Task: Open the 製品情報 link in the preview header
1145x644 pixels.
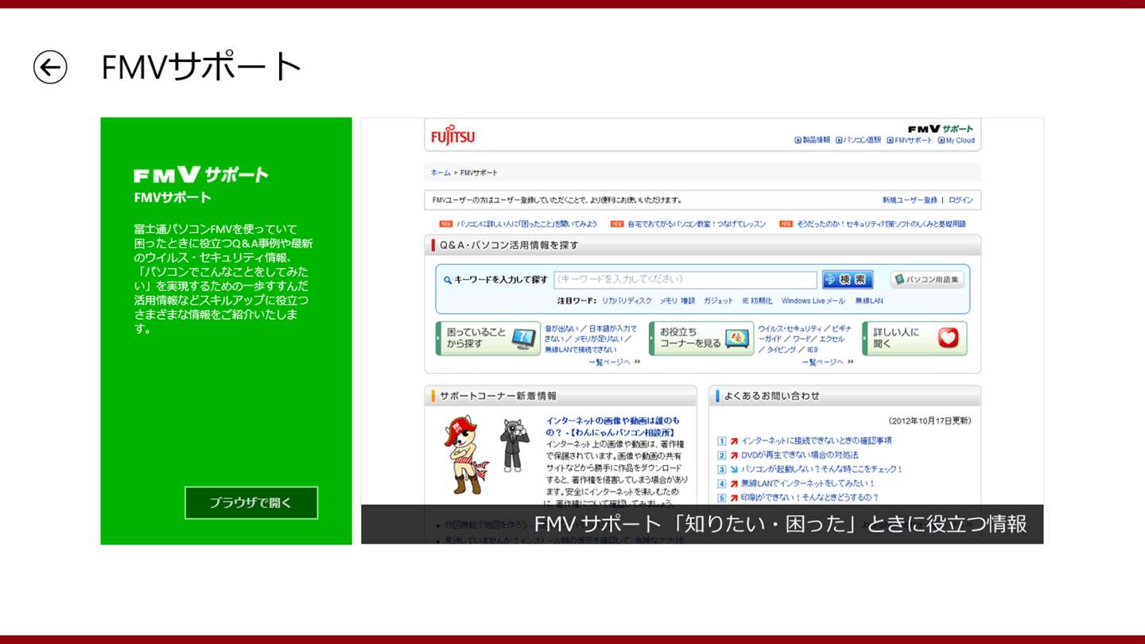Action: point(813,140)
